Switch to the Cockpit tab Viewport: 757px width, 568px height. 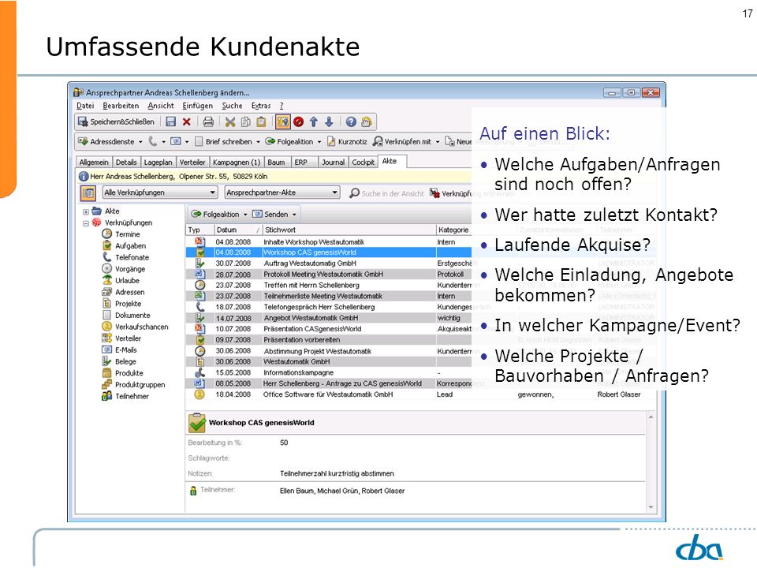coord(363,163)
